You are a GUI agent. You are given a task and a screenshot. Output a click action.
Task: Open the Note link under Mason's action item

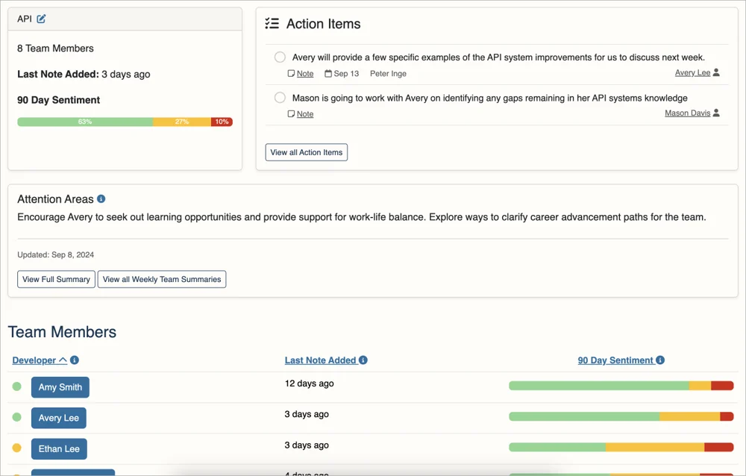[x=305, y=114]
